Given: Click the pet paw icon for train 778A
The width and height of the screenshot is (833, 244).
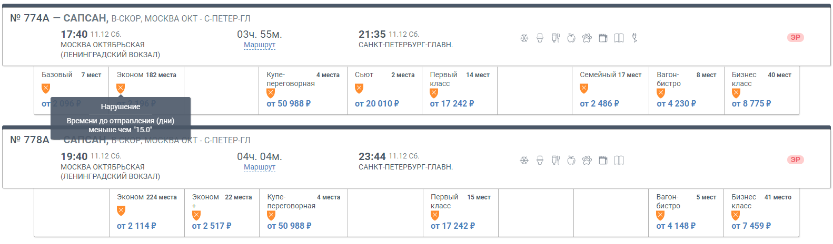Looking at the screenshot, I should [587, 161].
